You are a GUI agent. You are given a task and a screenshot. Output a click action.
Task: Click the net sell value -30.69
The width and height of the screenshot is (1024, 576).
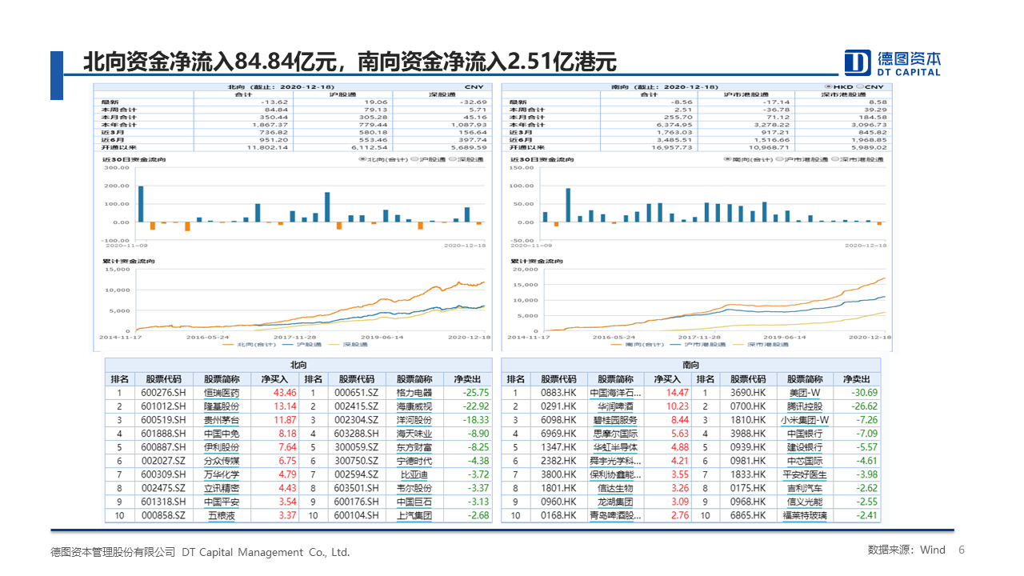pyautogui.click(x=864, y=393)
